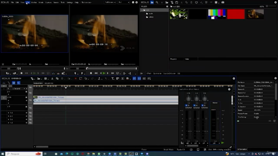278x156 pixels.
Task: Select the Sequence1 tab
Action: [x=38, y=83]
